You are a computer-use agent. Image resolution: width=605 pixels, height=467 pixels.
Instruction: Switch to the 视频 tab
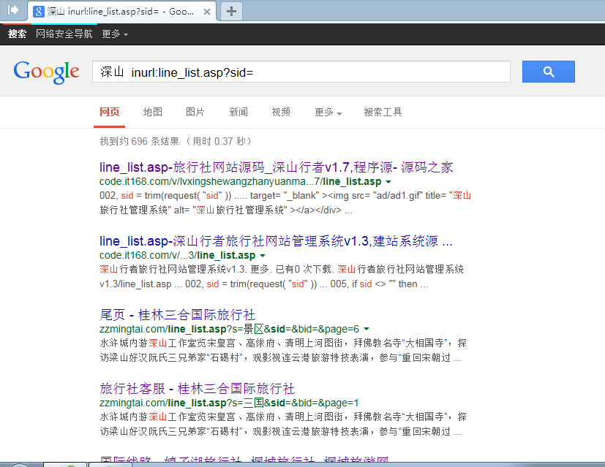[x=281, y=112]
